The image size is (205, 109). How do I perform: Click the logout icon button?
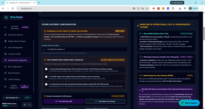(x=30, y=105)
